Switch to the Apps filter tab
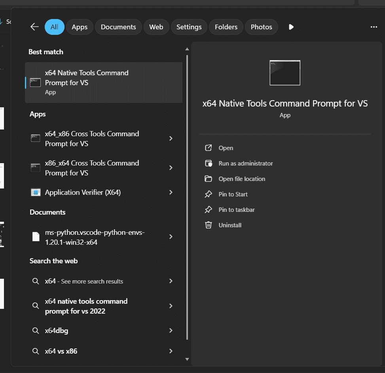 (80, 27)
